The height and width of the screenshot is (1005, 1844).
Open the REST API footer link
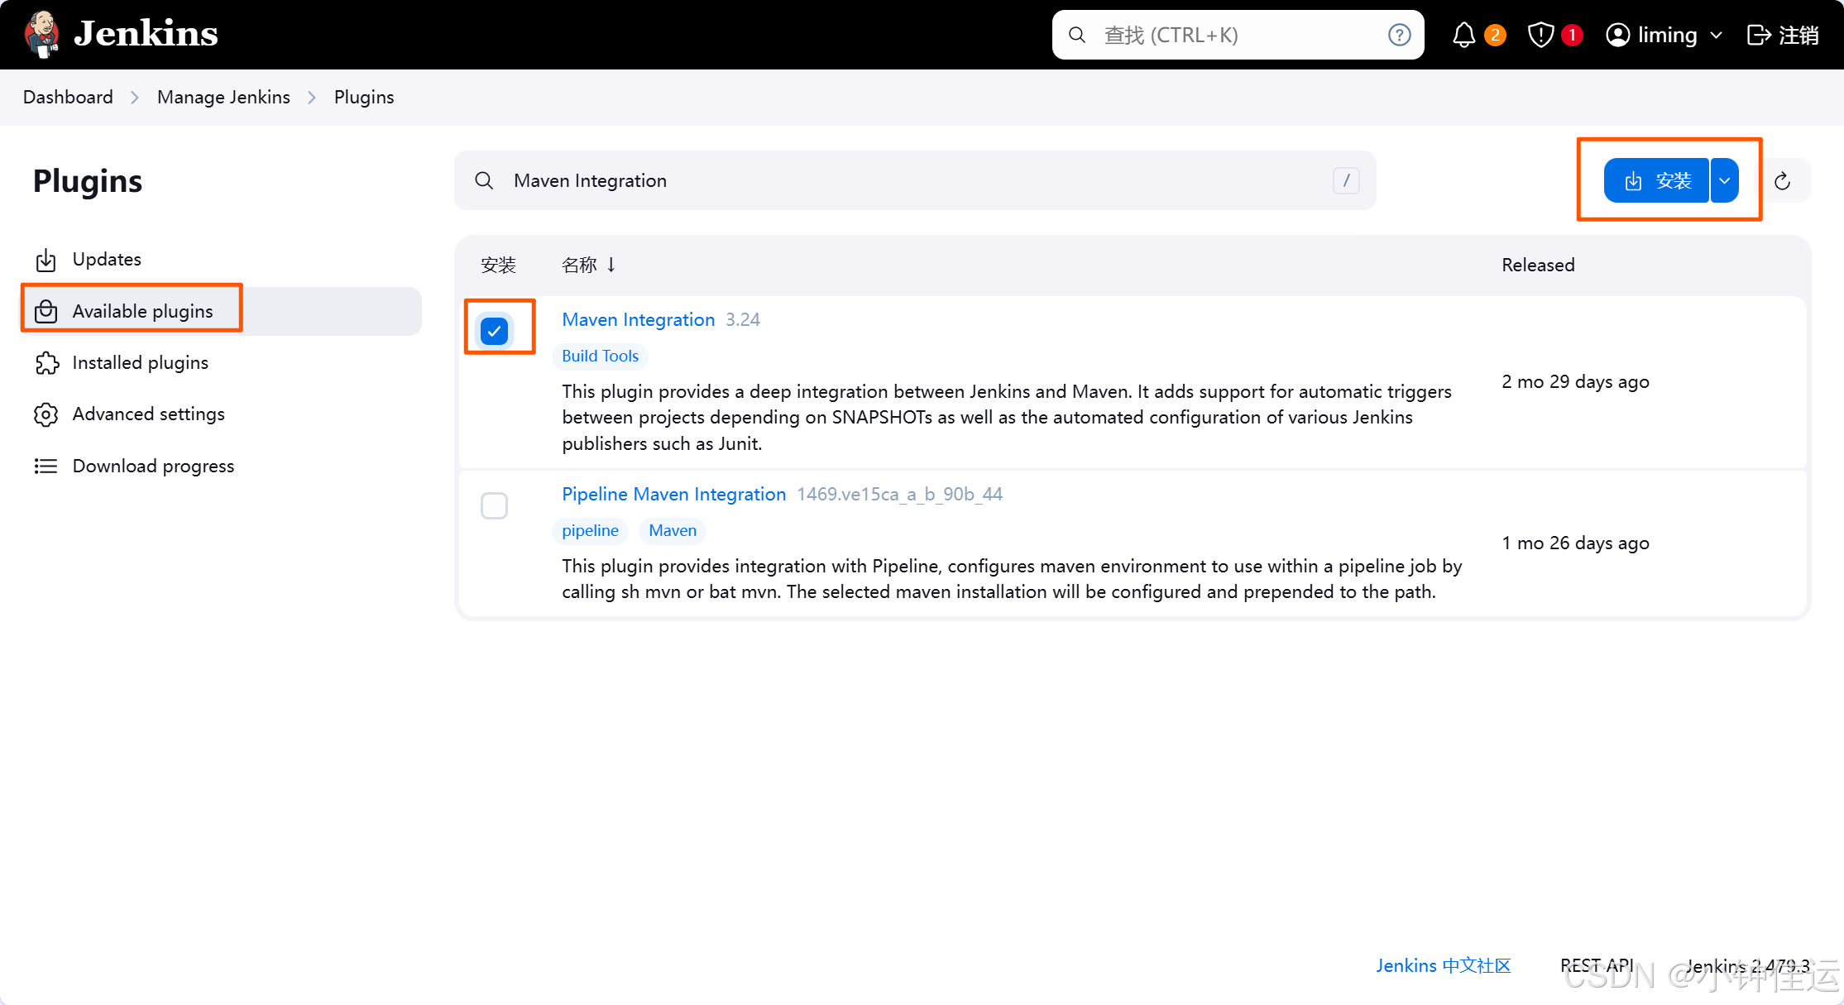1597,965
